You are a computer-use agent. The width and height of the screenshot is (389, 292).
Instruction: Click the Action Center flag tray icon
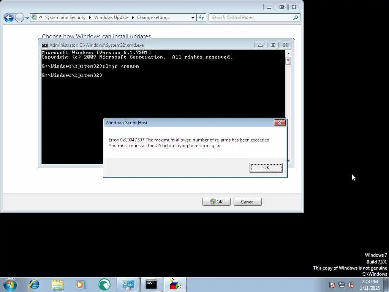332,285
